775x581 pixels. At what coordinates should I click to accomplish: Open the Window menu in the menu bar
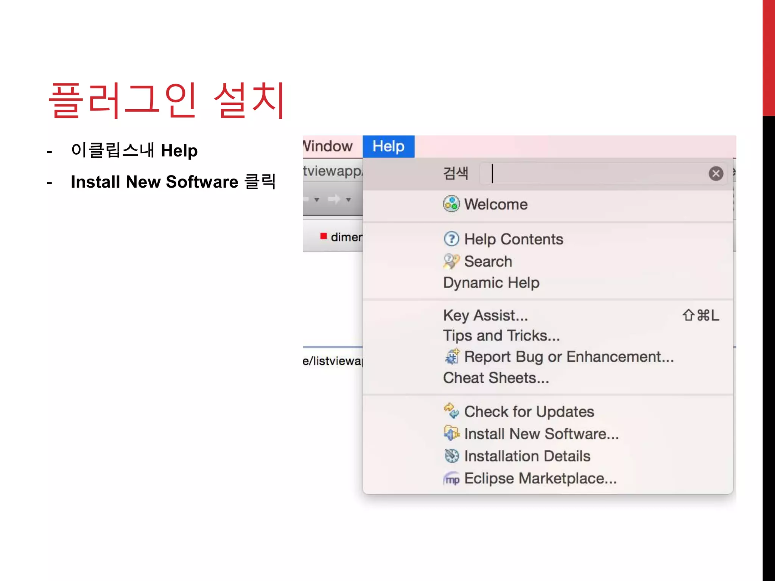pyautogui.click(x=328, y=146)
